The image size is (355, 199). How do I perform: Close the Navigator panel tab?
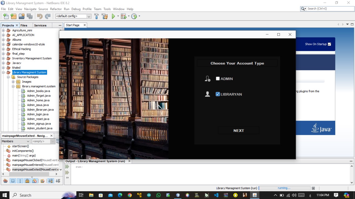point(51,136)
